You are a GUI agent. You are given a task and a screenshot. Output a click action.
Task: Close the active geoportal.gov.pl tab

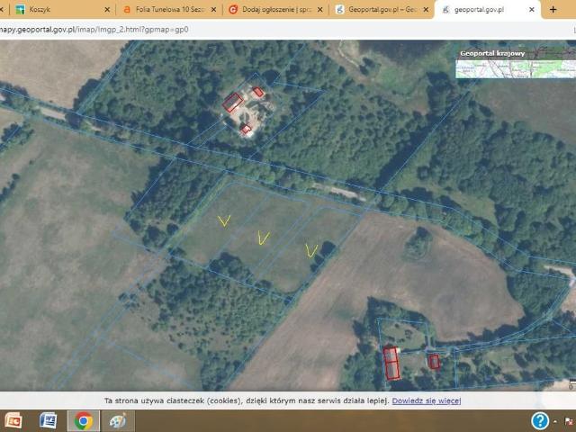tap(532, 10)
